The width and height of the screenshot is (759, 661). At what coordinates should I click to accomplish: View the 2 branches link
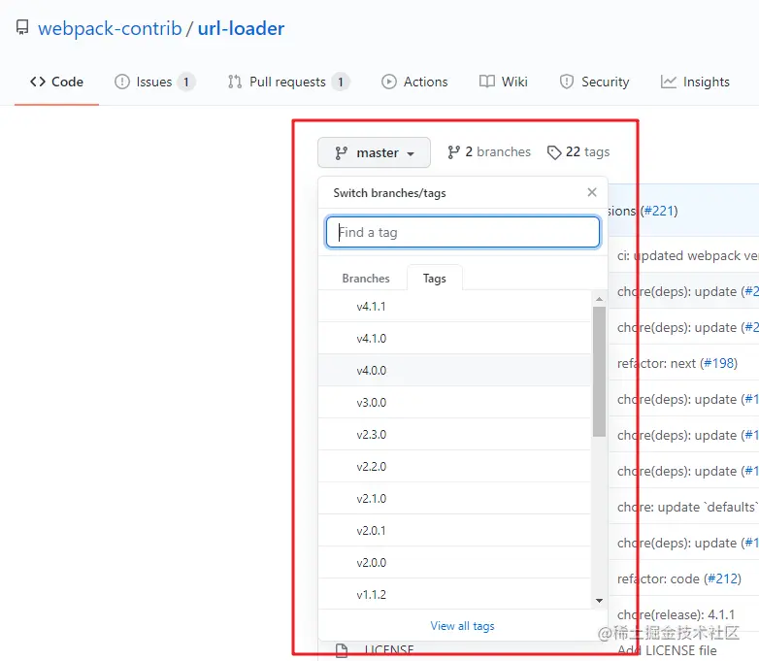coord(489,152)
